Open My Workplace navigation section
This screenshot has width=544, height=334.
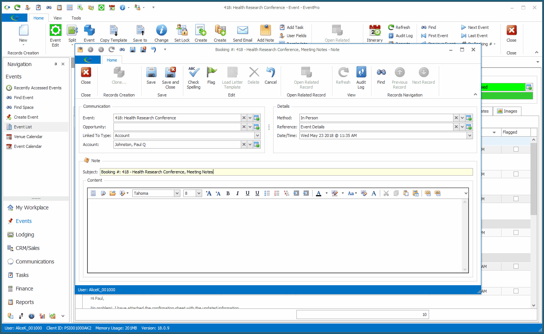[x=32, y=208]
